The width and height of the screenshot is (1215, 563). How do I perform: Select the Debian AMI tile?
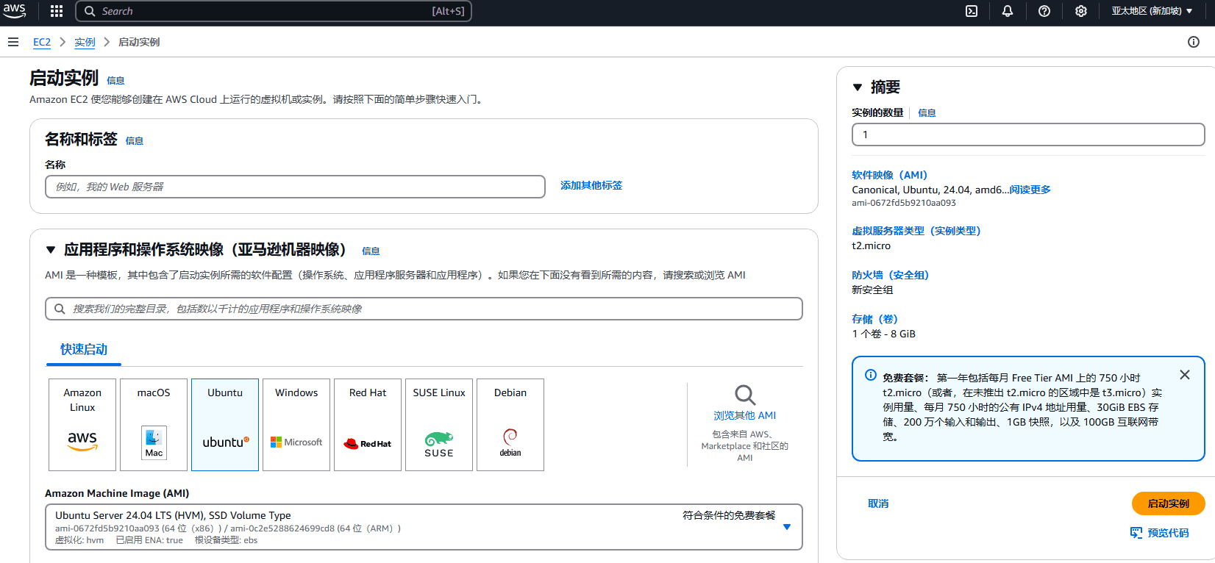pyautogui.click(x=510, y=425)
